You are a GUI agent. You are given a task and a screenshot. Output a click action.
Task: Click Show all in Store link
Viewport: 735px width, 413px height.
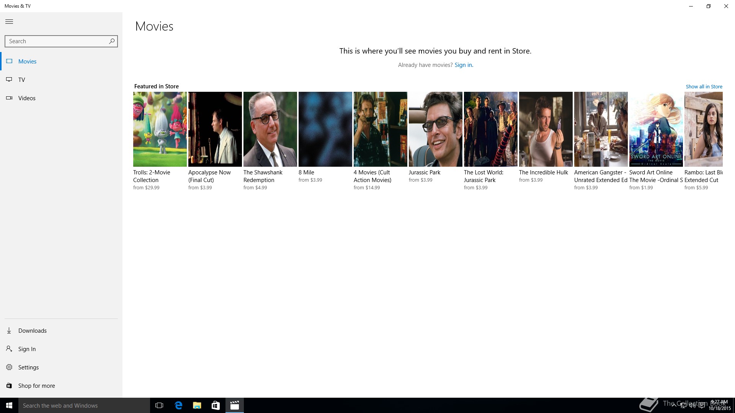click(704, 87)
